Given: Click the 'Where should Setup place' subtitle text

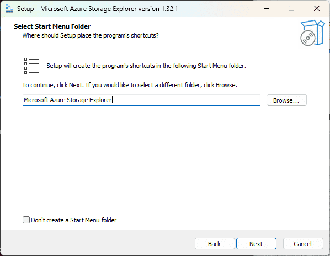Looking at the screenshot, I should click(91, 35).
